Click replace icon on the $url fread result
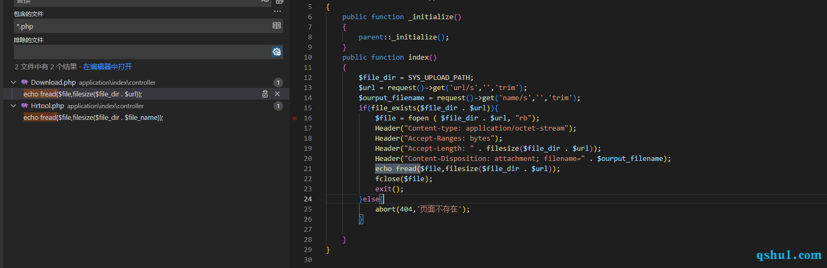The image size is (827, 268). 265,94
